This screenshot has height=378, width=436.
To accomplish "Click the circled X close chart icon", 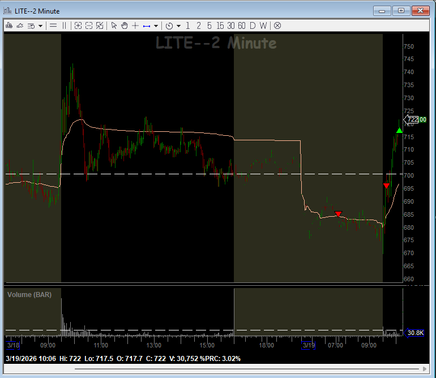I will pyautogui.click(x=277, y=26).
